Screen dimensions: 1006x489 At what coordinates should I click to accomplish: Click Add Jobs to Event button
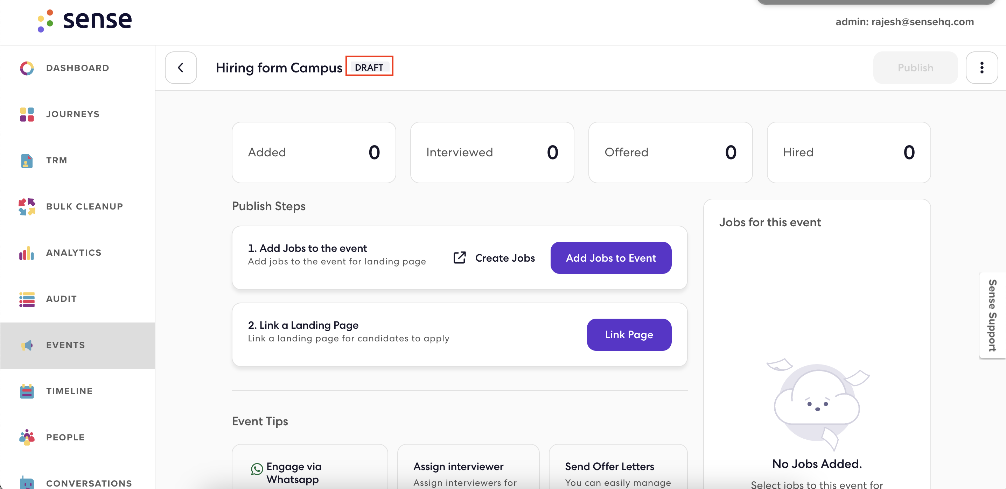coord(611,257)
